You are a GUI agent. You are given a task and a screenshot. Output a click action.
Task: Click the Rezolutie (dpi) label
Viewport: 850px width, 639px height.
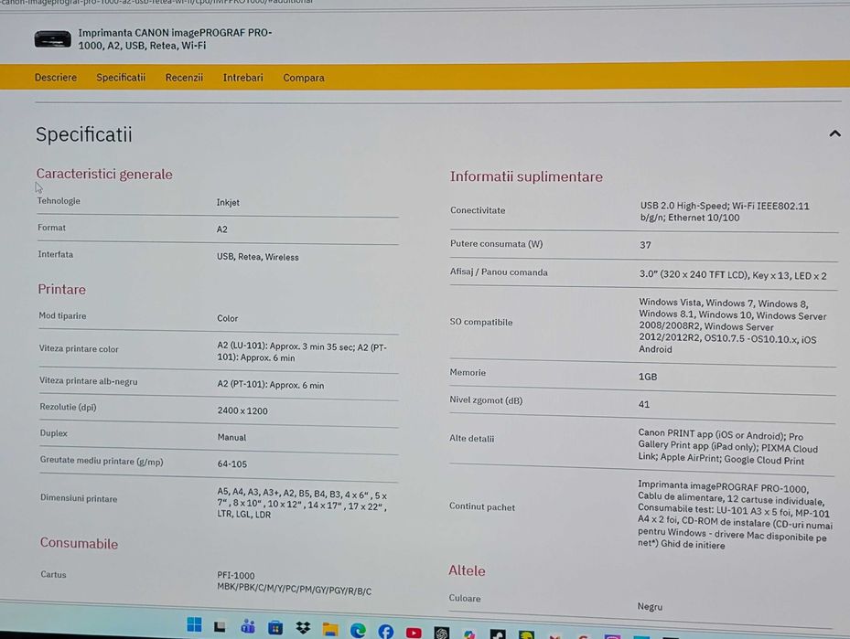pyautogui.click(x=68, y=407)
